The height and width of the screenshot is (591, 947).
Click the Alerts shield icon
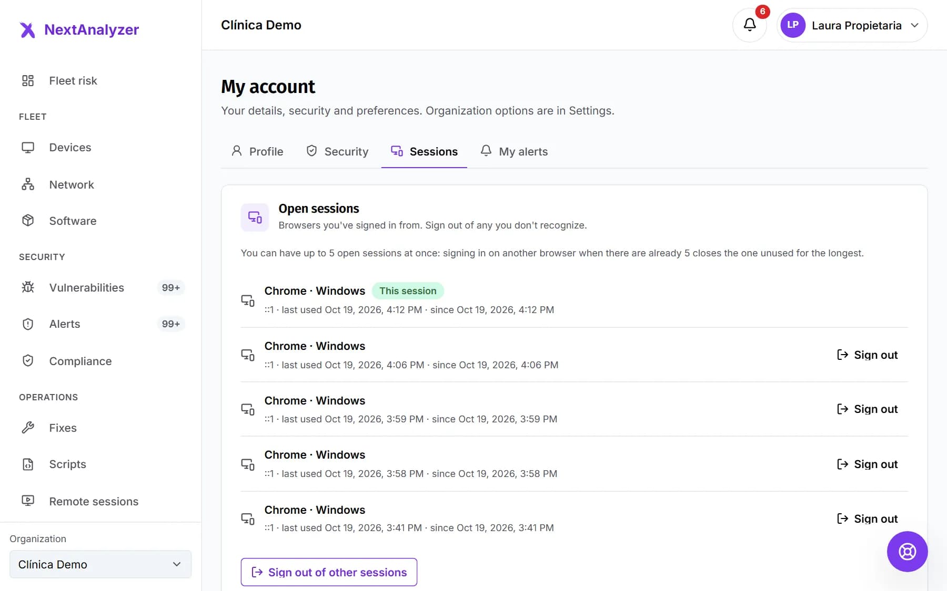pos(28,324)
